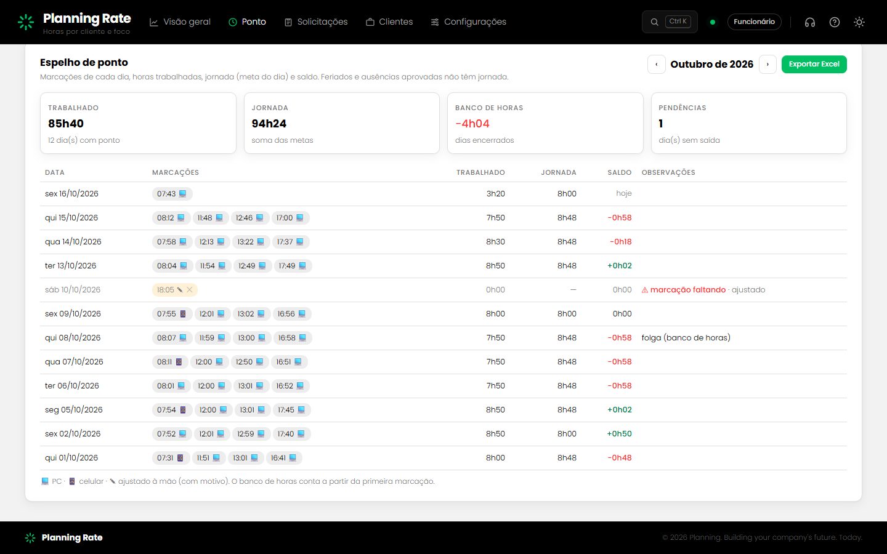This screenshot has width=887, height=554.
Task: Click the Trabalhado 85h40 summary card
Action: [x=138, y=123]
